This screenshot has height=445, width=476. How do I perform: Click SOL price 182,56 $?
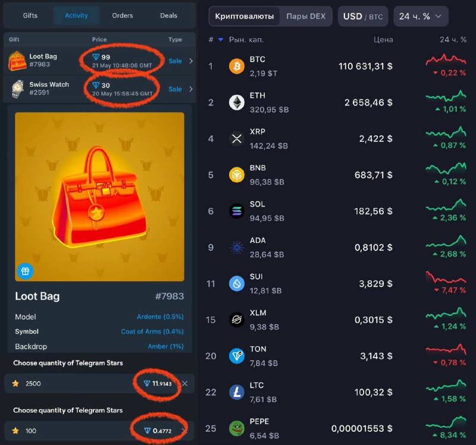tap(373, 211)
